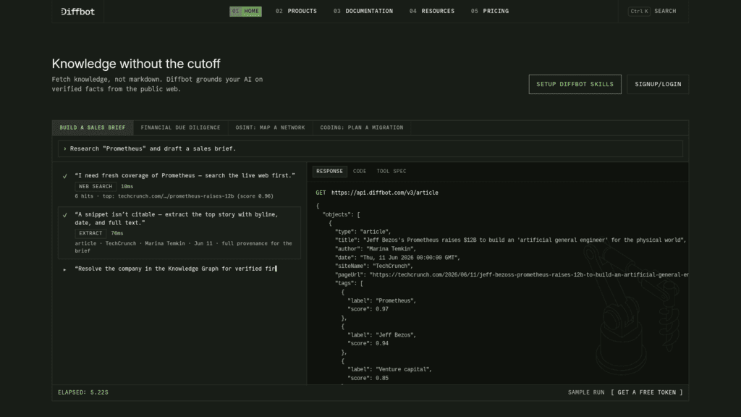Viewport: 741px width, 417px height.
Task: Switch to Financial Due Diligence tab
Action: click(x=180, y=127)
